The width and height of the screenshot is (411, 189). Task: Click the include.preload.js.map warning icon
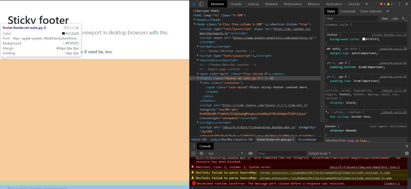(193, 172)
